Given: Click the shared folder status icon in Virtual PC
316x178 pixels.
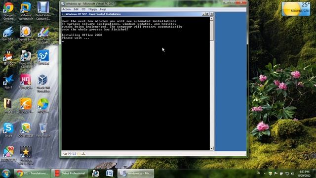Looking at the screenshot, I should (79, 154).
